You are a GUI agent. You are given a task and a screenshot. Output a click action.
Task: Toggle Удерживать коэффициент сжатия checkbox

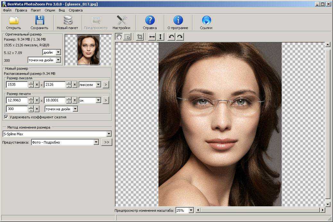tap(6, 117)
